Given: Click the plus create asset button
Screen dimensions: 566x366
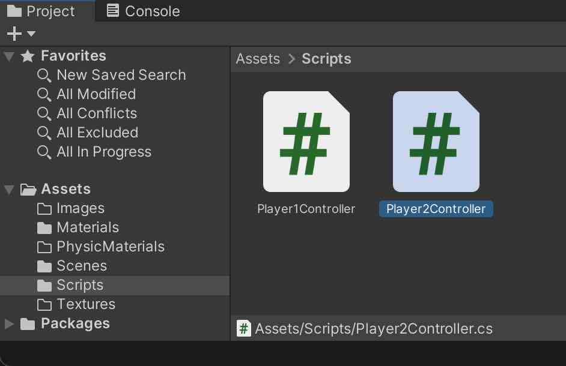Looking at the screenshot, I should pos(13,34).
